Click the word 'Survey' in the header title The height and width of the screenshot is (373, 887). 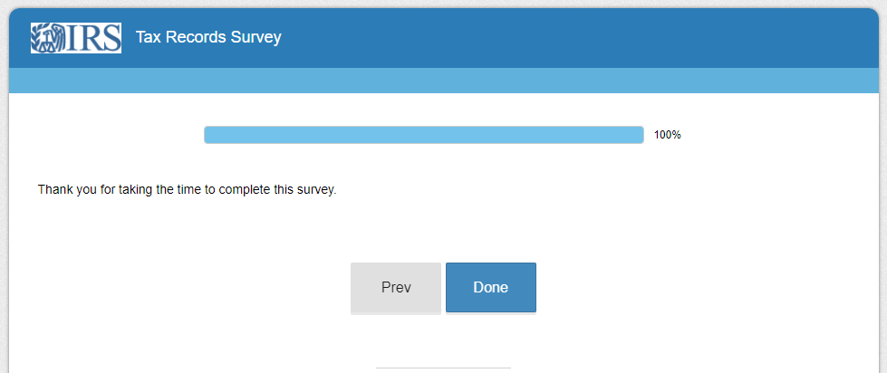tap(258, 37)
